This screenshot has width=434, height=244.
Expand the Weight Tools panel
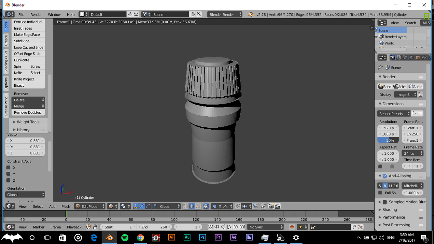coord(28,122)
